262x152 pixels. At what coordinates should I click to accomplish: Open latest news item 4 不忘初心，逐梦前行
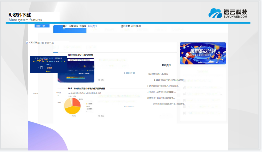(161, 92)
